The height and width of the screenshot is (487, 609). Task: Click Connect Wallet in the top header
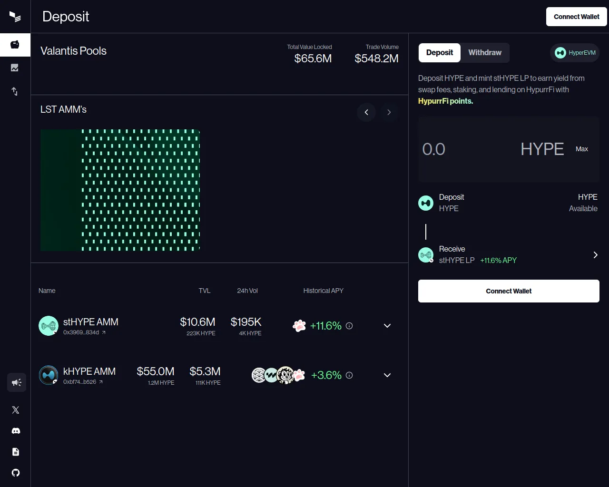576,17
